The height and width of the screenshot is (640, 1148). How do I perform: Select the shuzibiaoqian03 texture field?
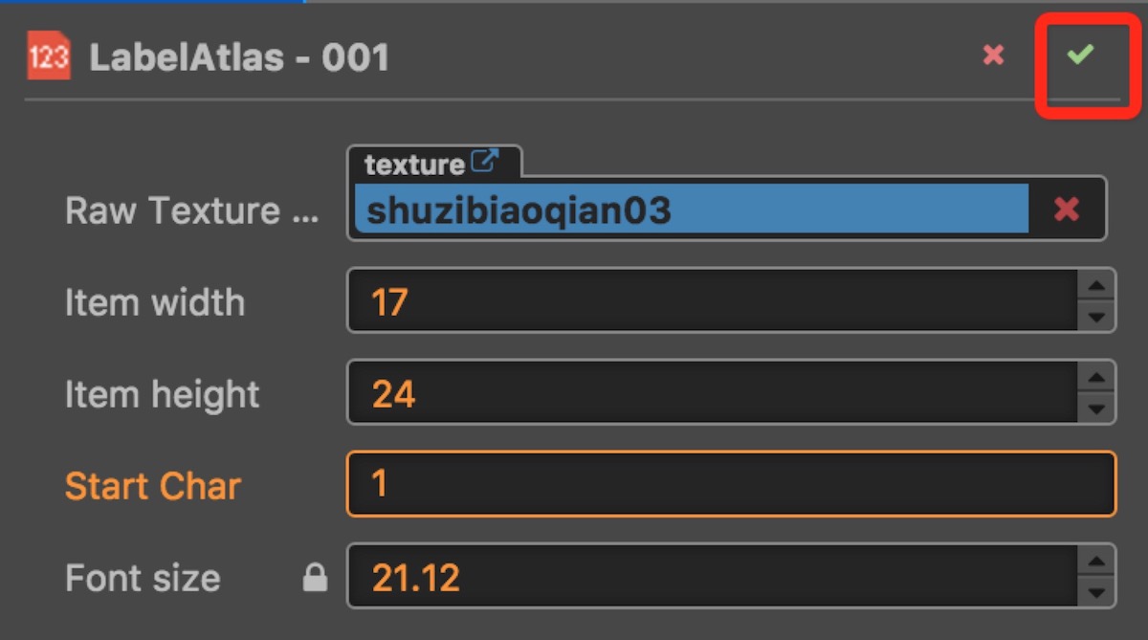(x=691, y=209)
